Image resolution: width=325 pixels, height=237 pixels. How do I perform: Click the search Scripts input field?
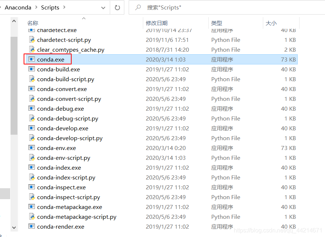point(227,8)
